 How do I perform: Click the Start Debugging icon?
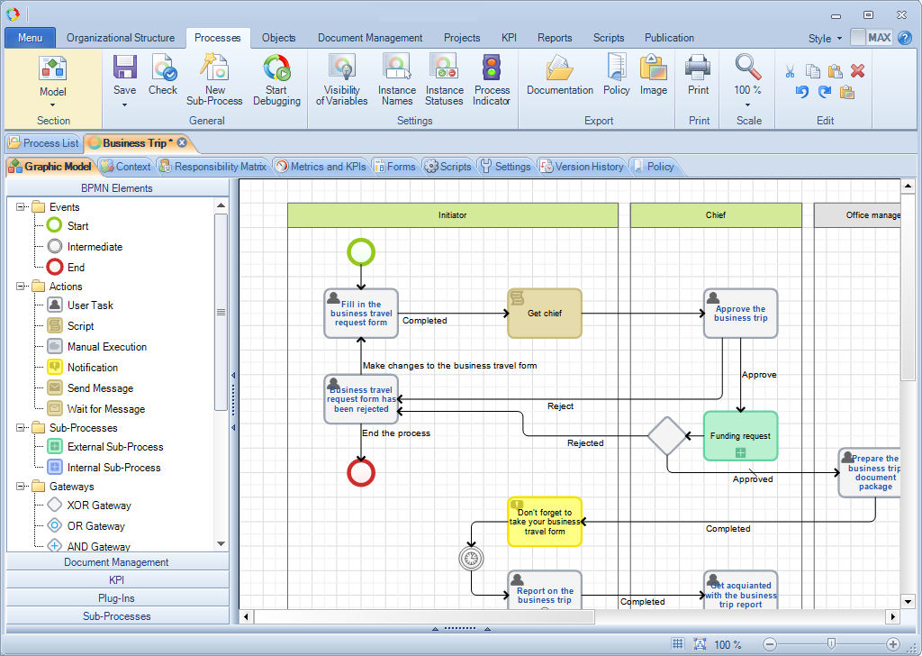[277, 68]
